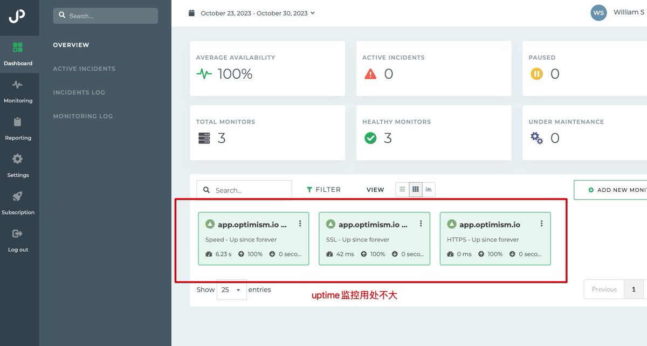This screenshot has height=346, width=647.
Task: Click the William S user name
Action: click(x=629, y=12)
